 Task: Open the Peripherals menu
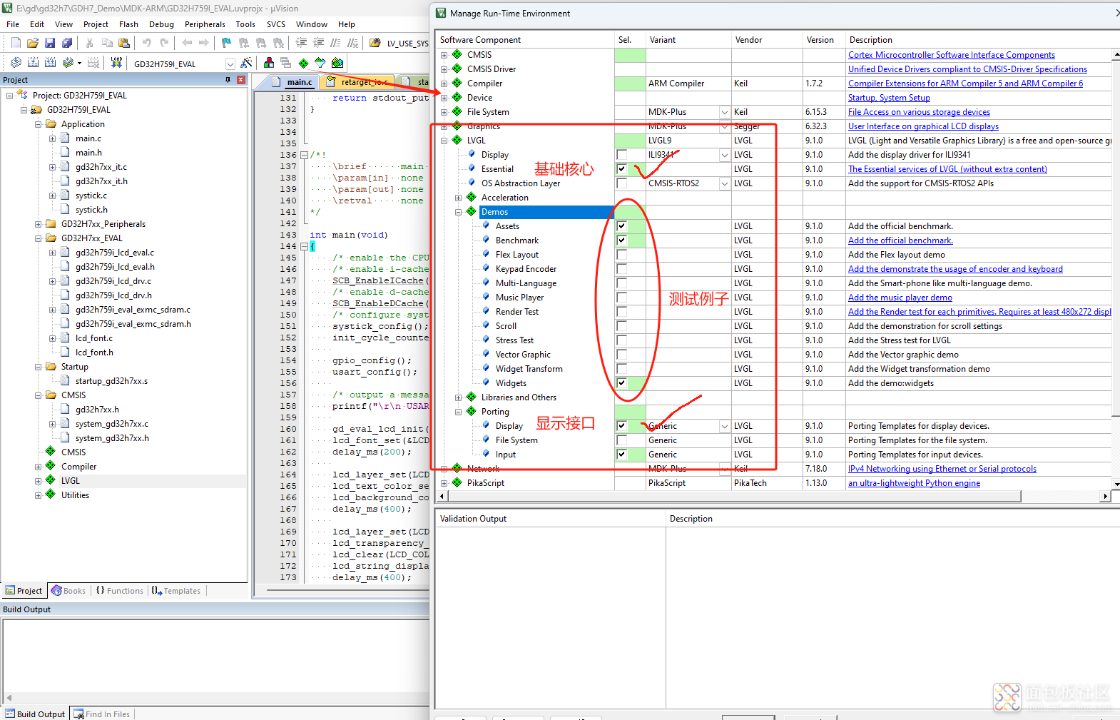click(205, 24)
